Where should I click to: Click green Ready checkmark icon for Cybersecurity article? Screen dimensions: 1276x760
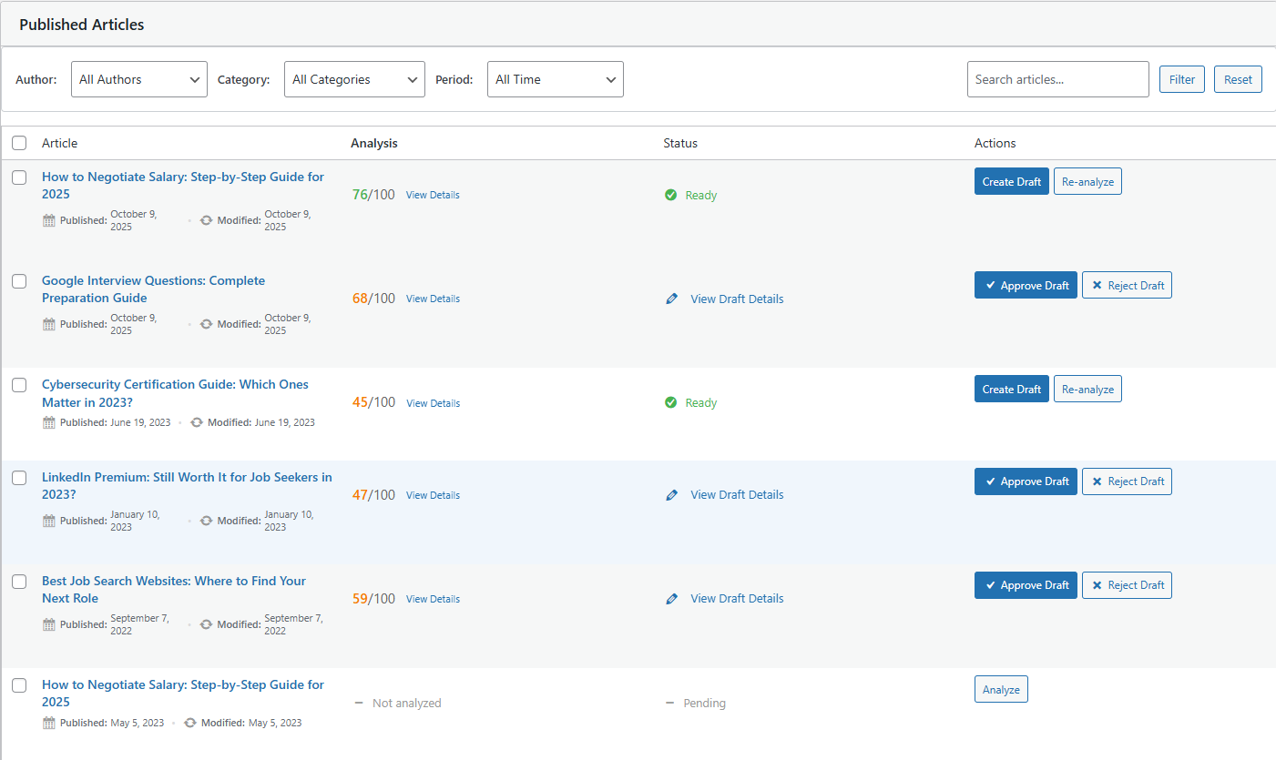(x=671, y=402)
